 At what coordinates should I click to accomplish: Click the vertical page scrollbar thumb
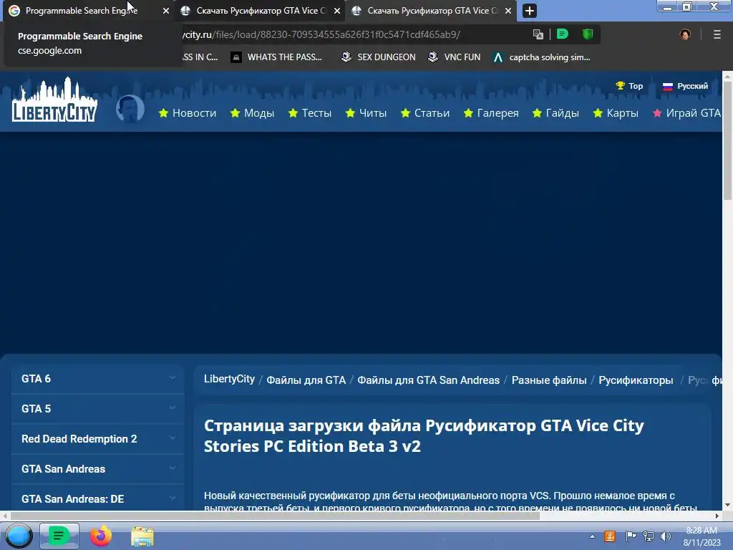click(x=727, y=140)
